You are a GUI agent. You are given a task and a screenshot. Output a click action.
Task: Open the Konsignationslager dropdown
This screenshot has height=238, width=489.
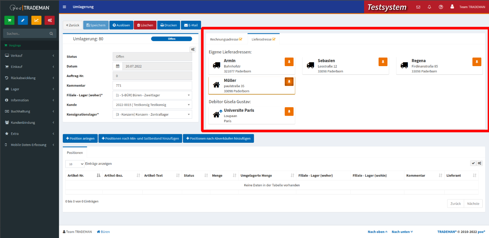pyautogui.click(x=152, y=114)
